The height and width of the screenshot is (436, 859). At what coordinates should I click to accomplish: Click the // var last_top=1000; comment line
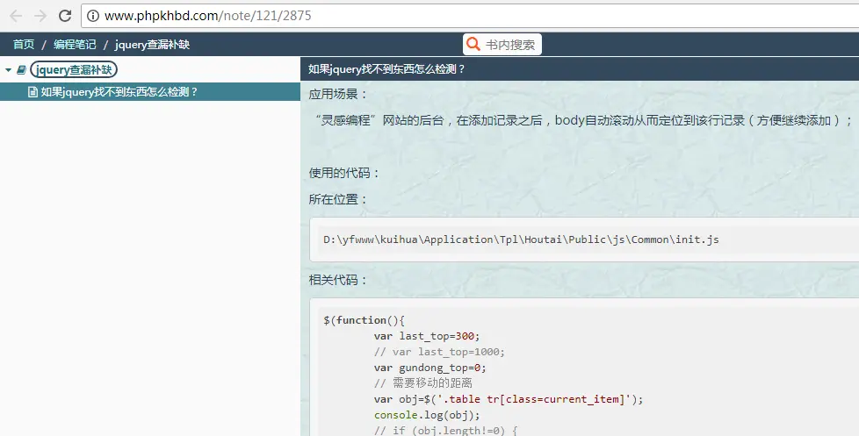click(439, 352)
